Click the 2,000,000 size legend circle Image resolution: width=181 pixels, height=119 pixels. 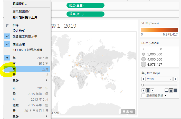tap(144, 54)
